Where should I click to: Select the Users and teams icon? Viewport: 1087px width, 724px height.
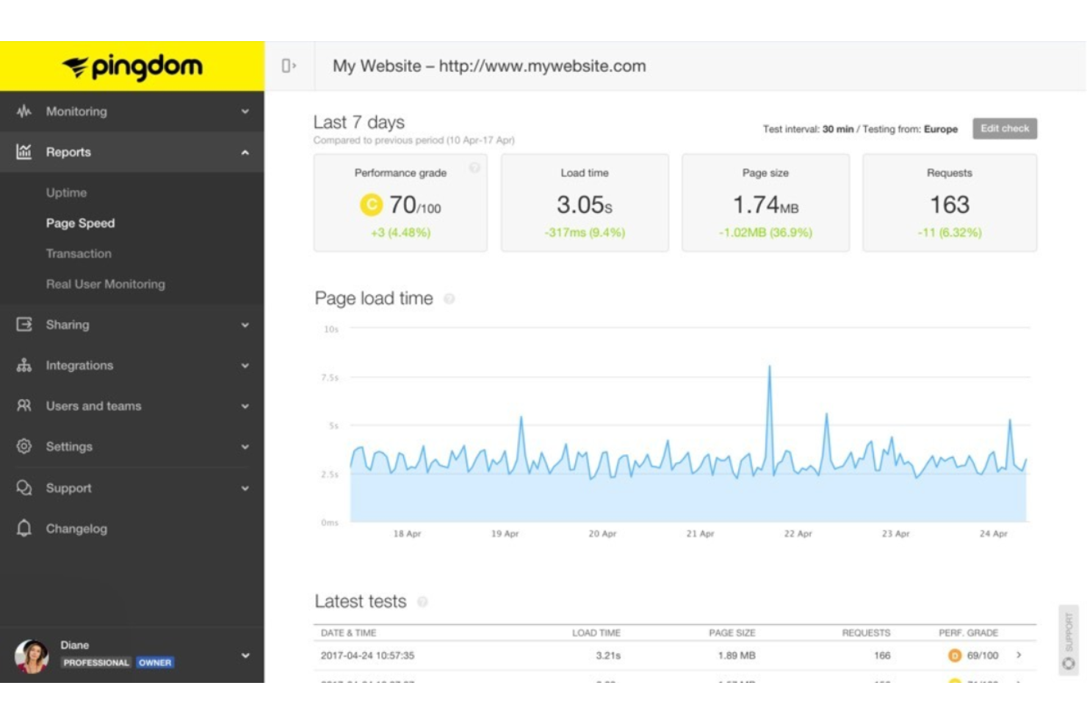[x=24, y=406]
